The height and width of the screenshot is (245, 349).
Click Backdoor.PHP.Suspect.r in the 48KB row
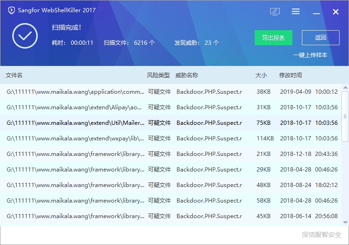click(x=209, y=185)
